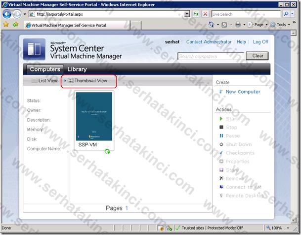Click the Connect to VM action

pyautogui.click(x=243, y=187)
